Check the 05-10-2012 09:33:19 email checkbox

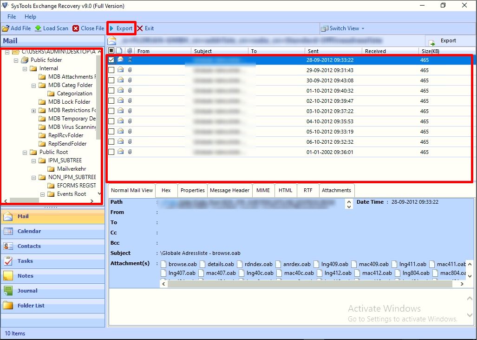pos(111,131)
